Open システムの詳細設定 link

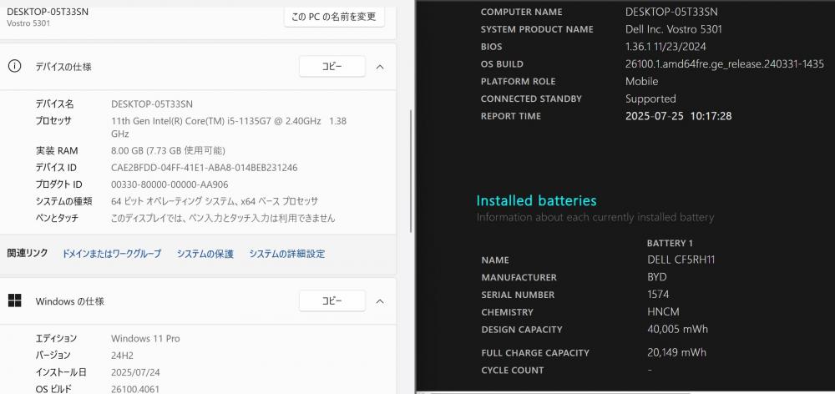point(287,254)
